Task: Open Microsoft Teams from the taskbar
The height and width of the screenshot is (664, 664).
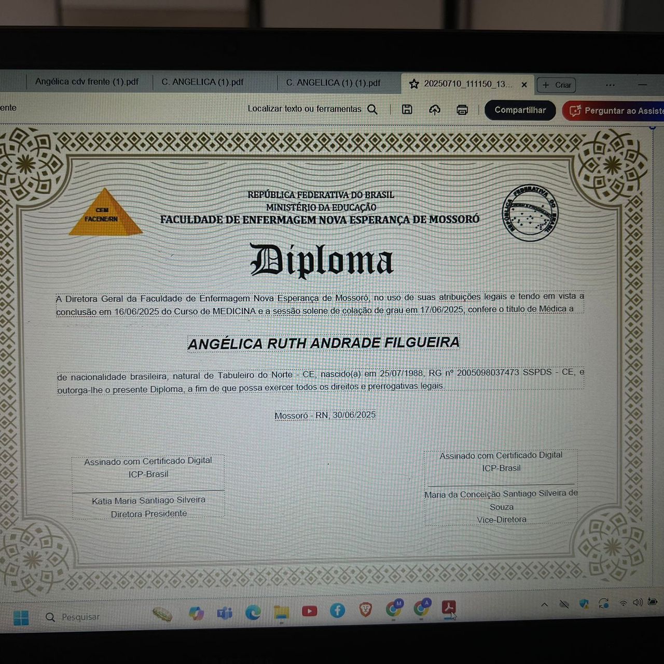Action: pos(225,613)
